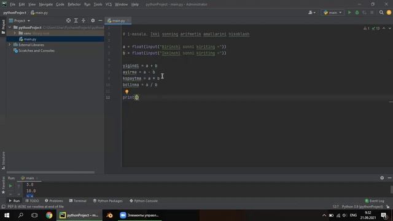Hide the Project tool window
The width and height of the screenshot is (393, 221).
tap(100, 20)
